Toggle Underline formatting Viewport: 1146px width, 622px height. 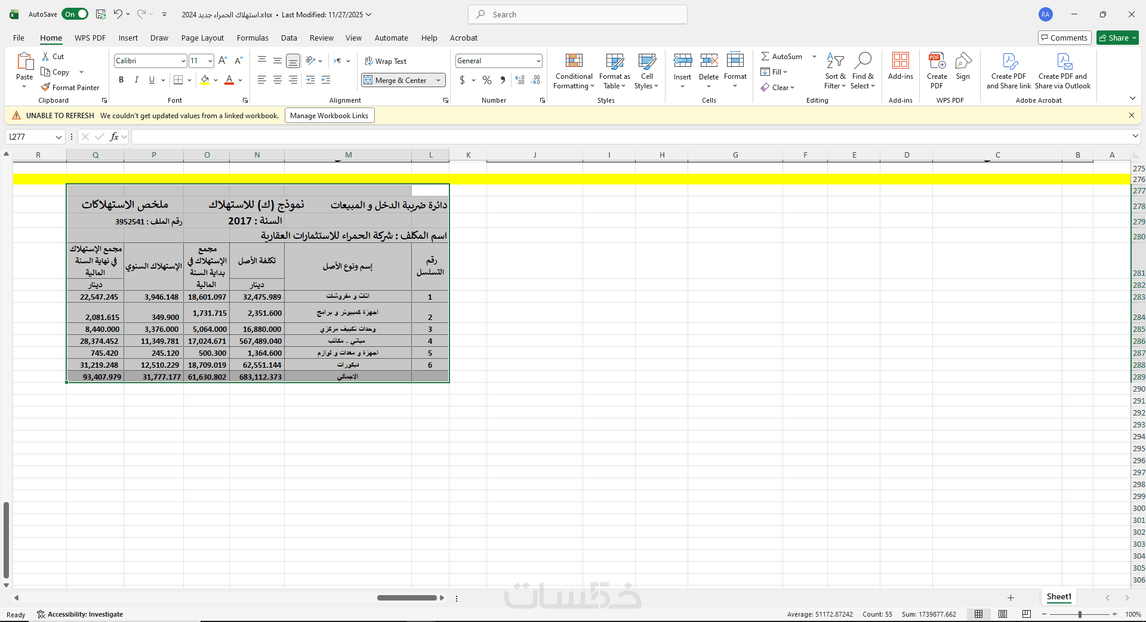coord(152,80)
